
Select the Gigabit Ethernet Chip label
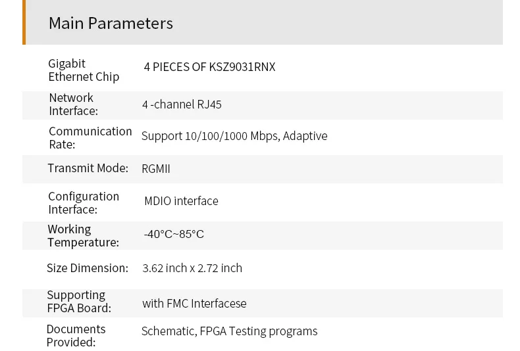pos(84,70)
